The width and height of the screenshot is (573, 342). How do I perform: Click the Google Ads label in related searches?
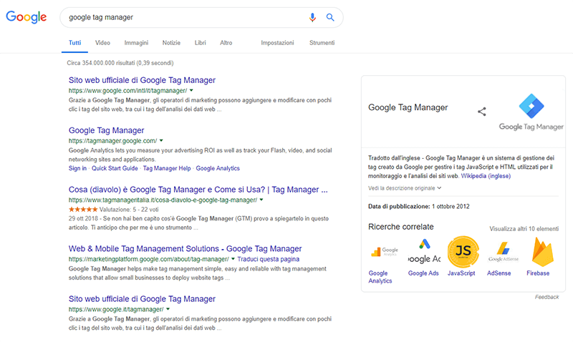[423, 273]
